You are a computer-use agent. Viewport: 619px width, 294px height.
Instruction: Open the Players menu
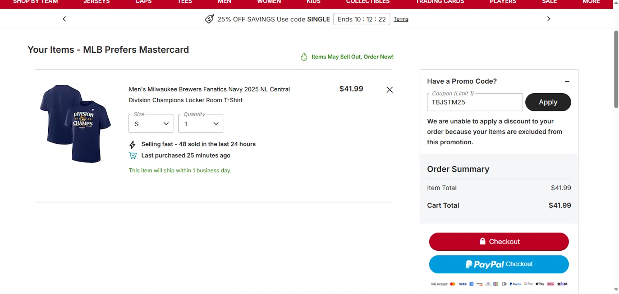[503, 2]
